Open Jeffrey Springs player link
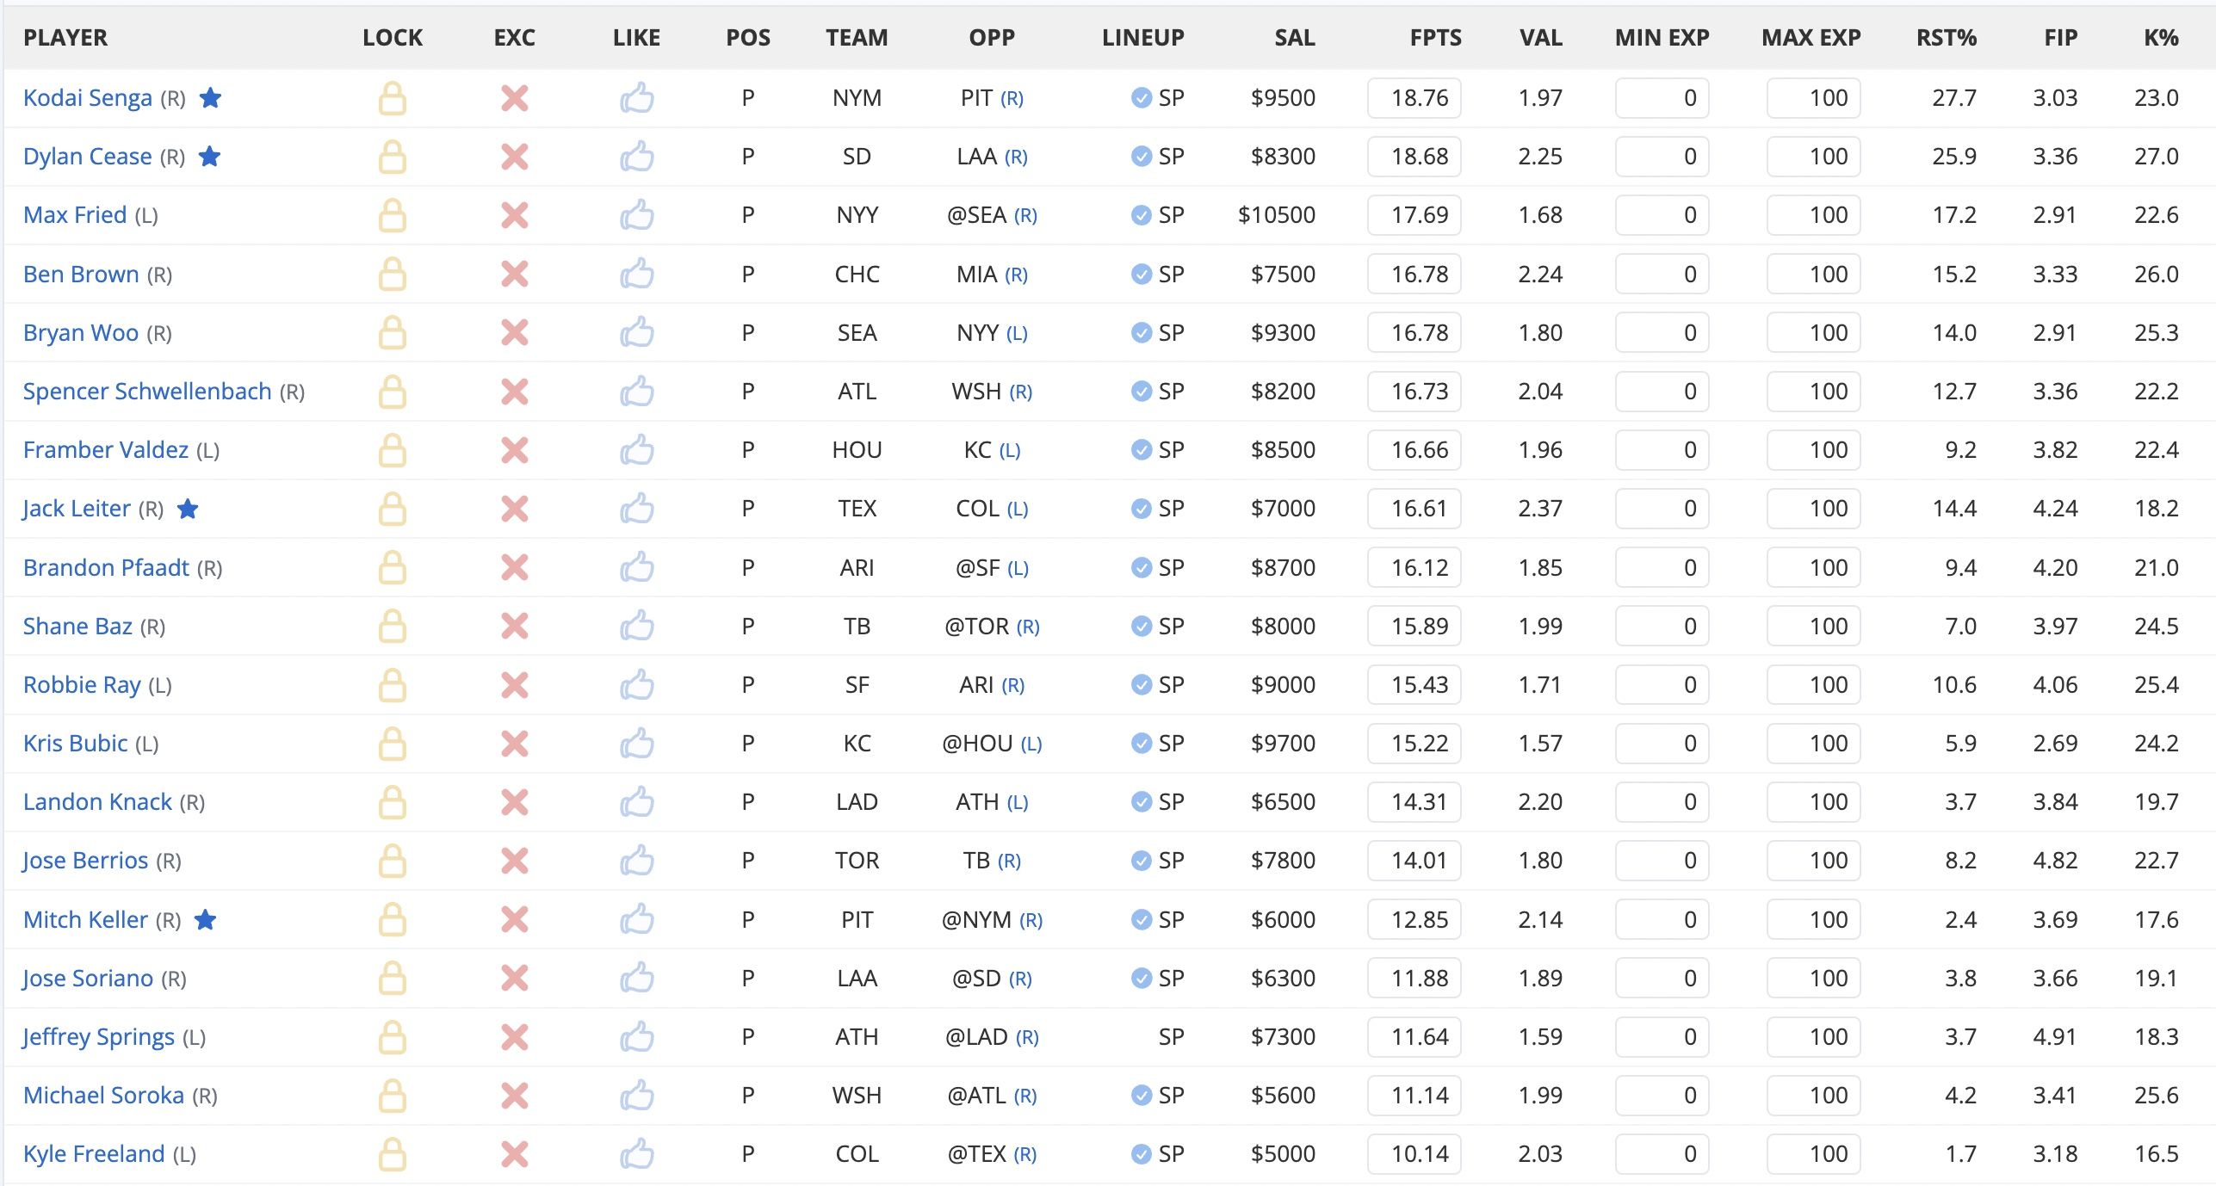This screenshot has height=1186, width=2216. [x=98, y=1037]
